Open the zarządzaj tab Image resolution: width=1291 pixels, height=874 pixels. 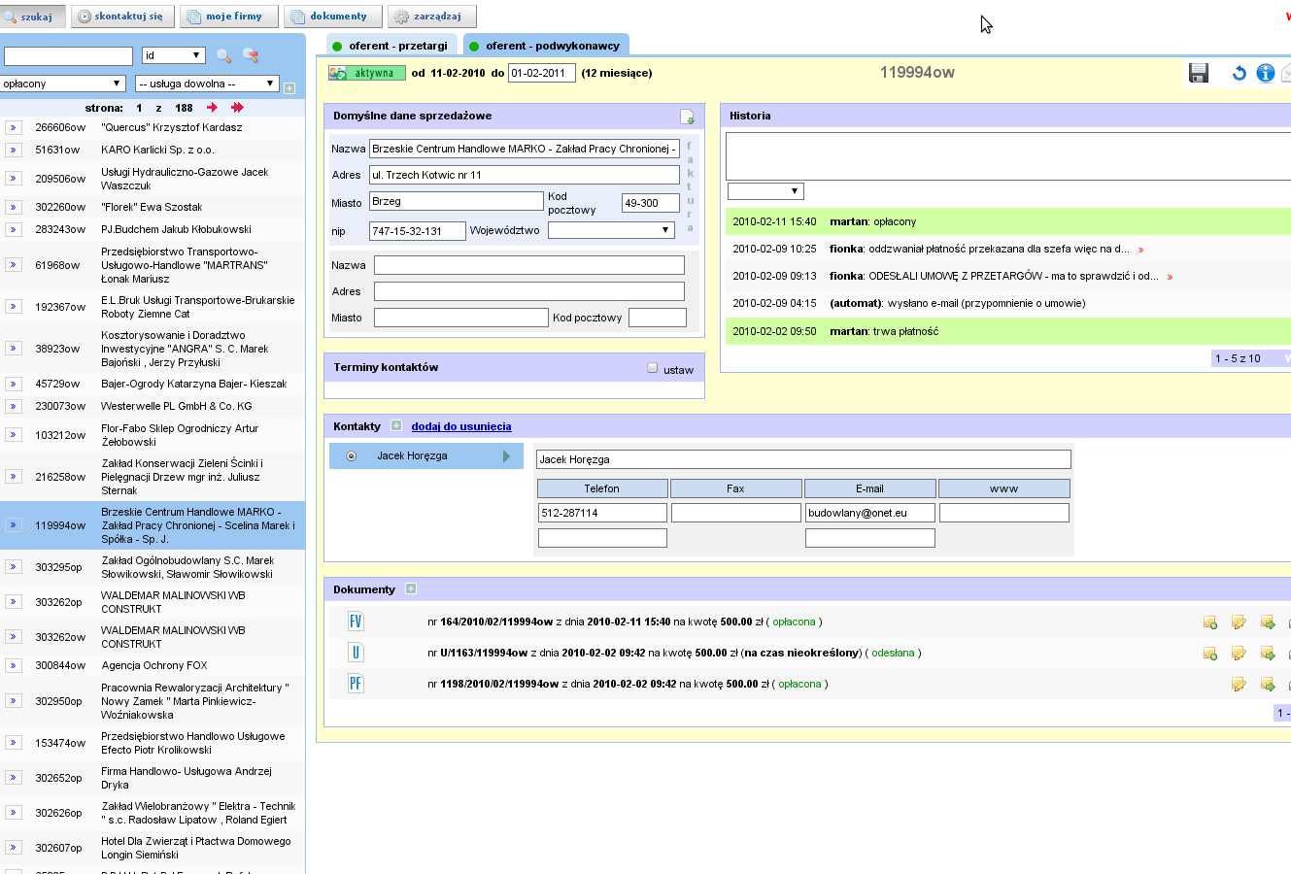click(432, 17)
